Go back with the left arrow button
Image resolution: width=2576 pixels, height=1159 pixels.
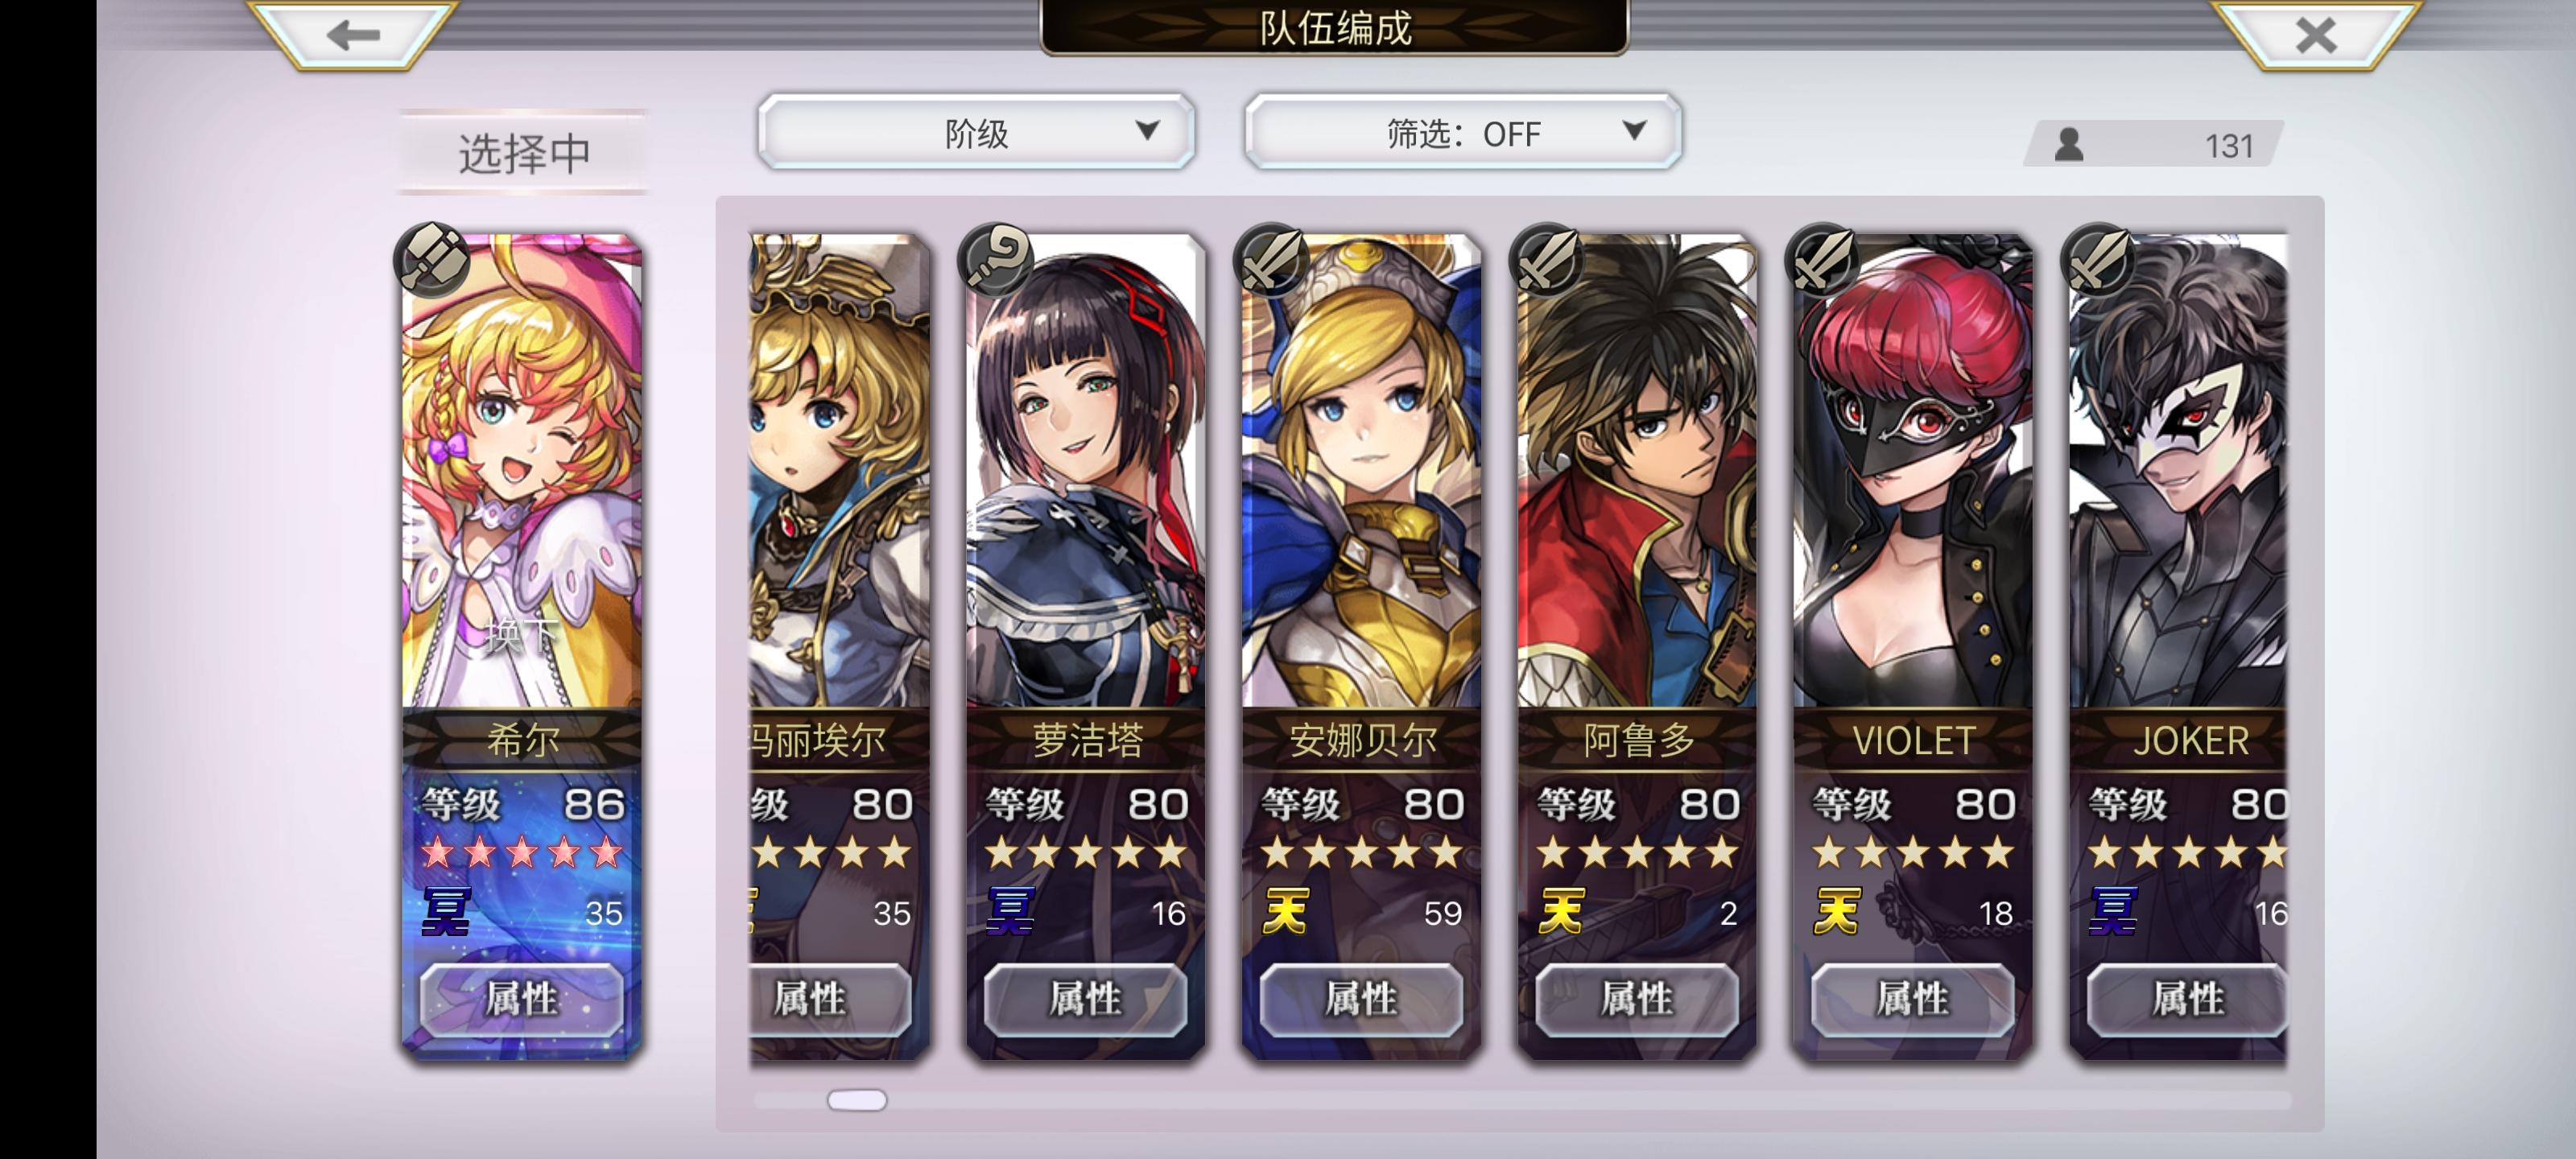click(x=353, y=34)
